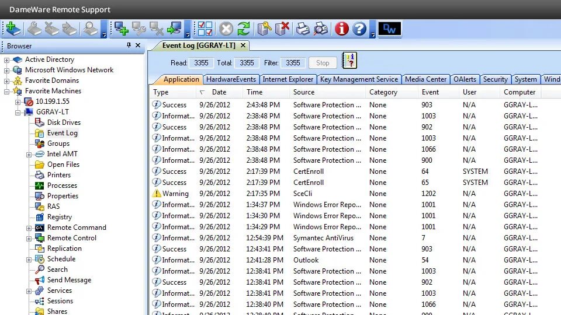This screenshot has width=561, height=315.
Task: Collapse the Favorite Machines node
Action: (6, 92)
